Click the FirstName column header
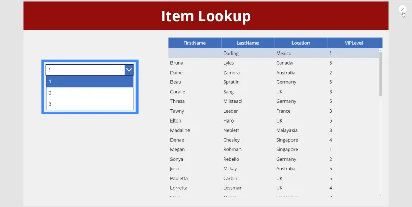 (x=195, y=43)
